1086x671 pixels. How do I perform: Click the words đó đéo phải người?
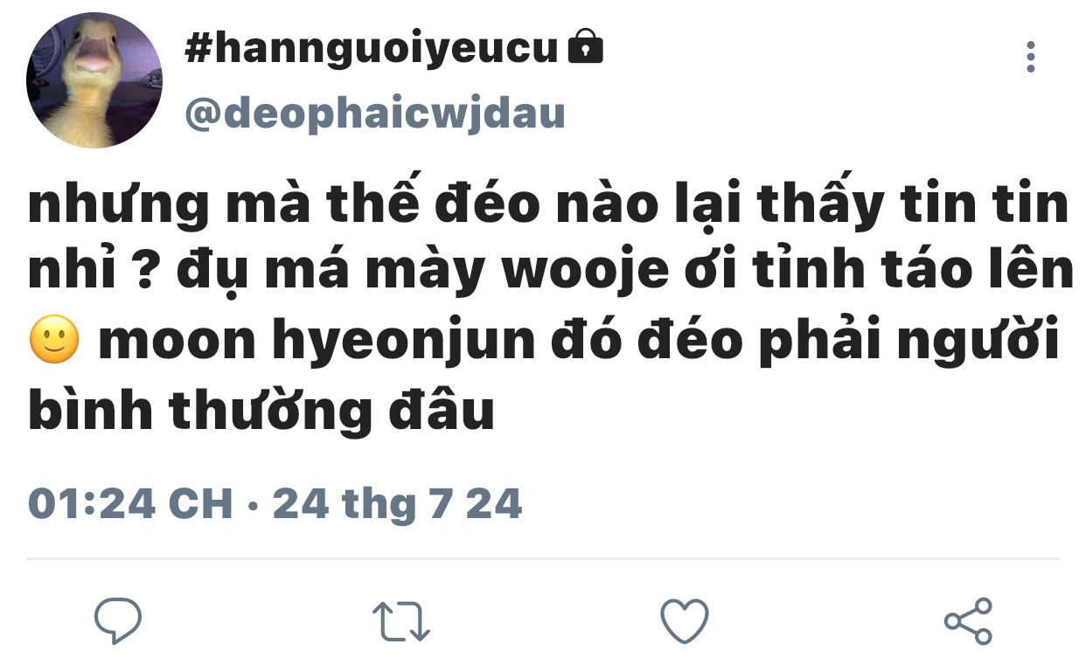click(804, 342)
